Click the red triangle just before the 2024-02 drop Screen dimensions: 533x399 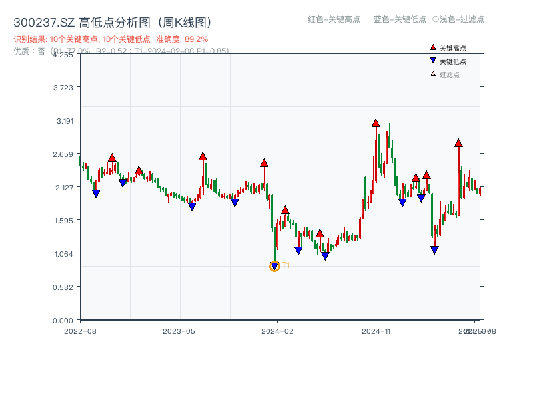[265, 162]
